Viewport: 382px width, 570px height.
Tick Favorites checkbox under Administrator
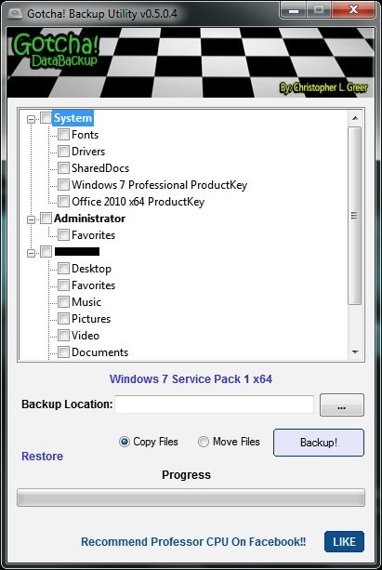[x=63, y=235]
